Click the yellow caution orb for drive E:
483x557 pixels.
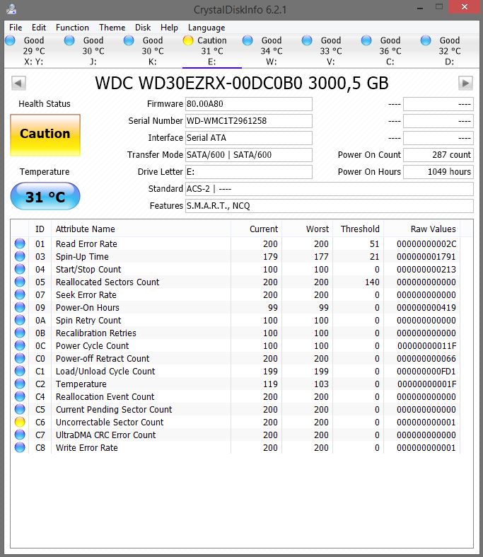pyautogui.click(x=188, y=40)
